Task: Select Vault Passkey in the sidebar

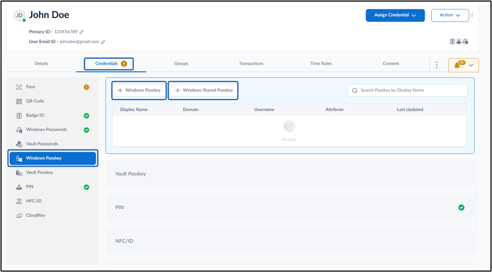Action: click(53, 173)
